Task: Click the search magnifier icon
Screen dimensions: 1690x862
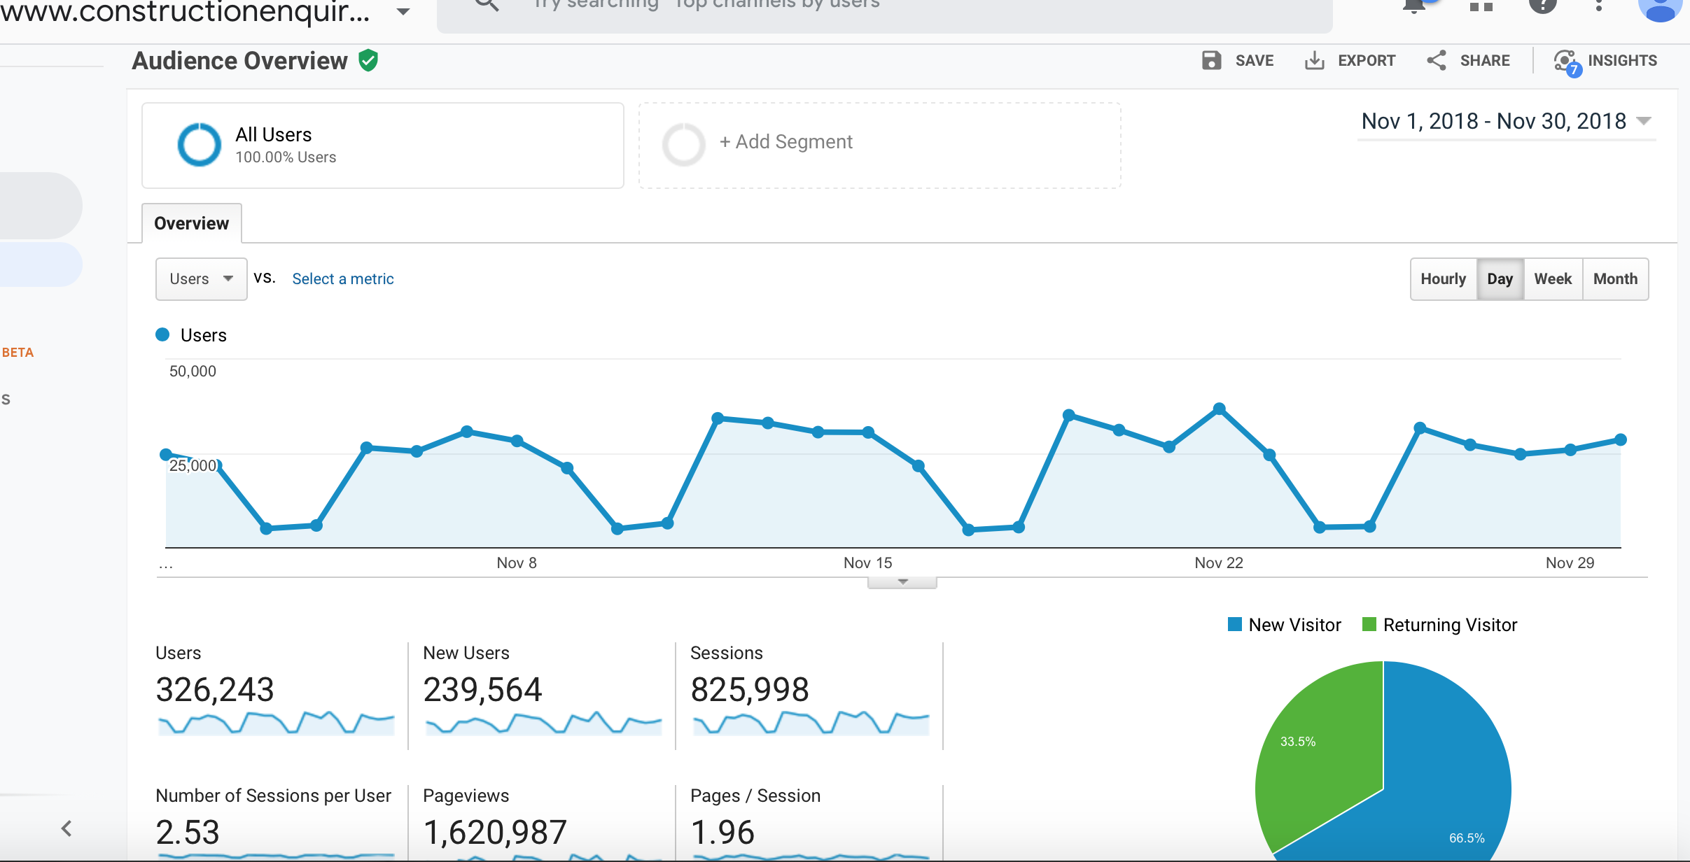Action: (487, 4)
